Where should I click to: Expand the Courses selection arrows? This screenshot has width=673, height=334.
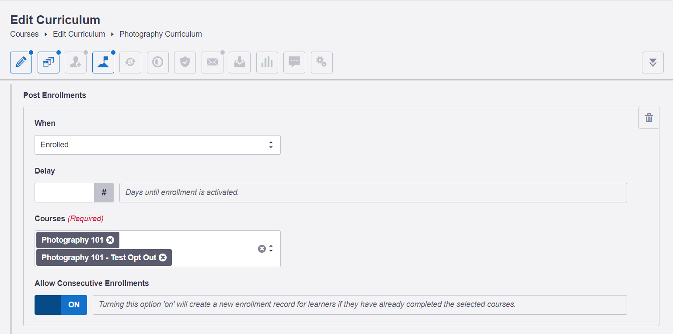click(x=271, y=249)
